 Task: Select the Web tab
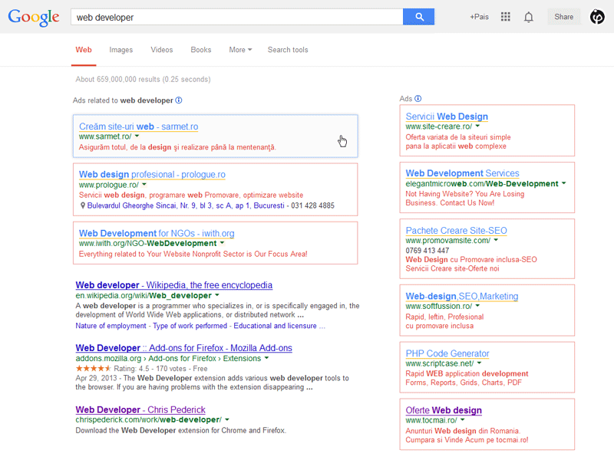pos(84,50)
